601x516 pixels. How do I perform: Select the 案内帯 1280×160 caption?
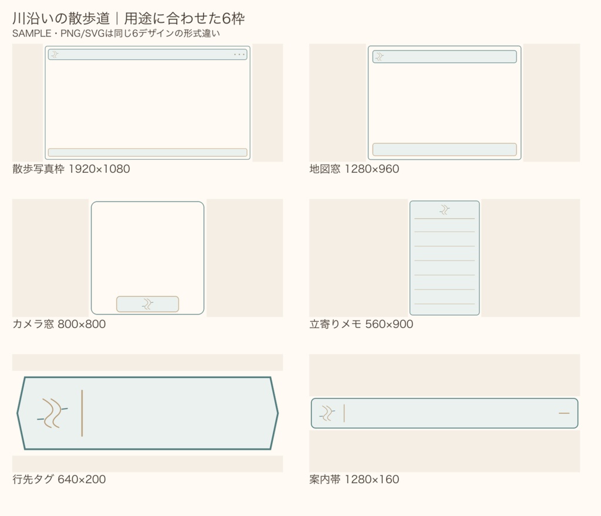(354, 479)
